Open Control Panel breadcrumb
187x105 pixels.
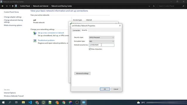pos(25,6)
